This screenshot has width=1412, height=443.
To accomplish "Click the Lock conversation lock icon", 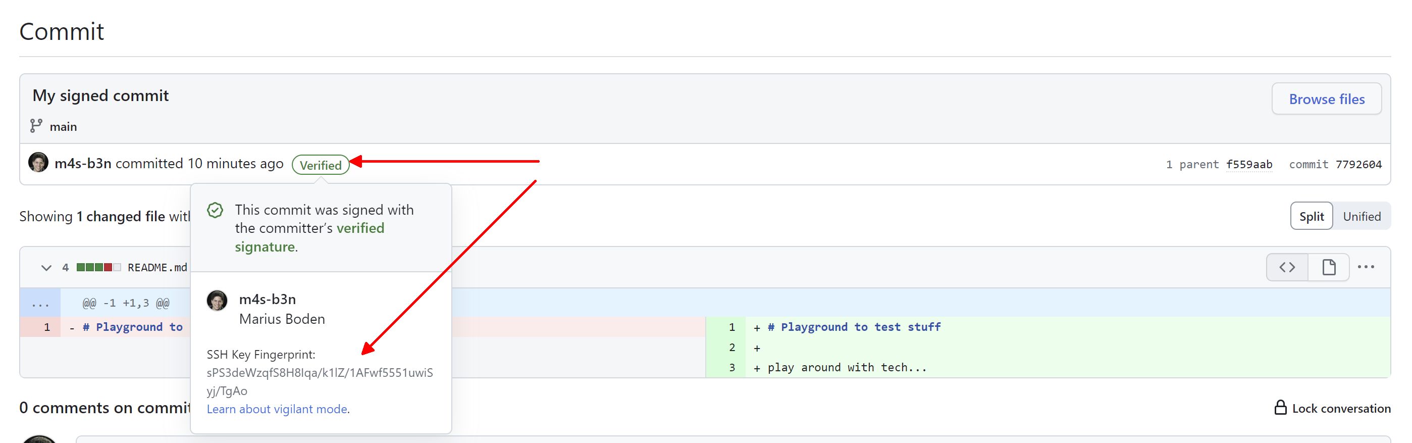I will tap(1280, 408).
